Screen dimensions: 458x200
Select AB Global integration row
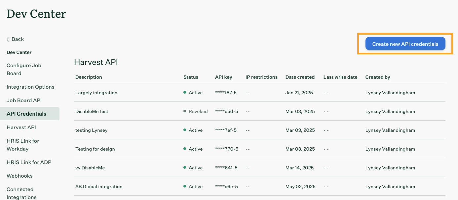pos(99,187)
